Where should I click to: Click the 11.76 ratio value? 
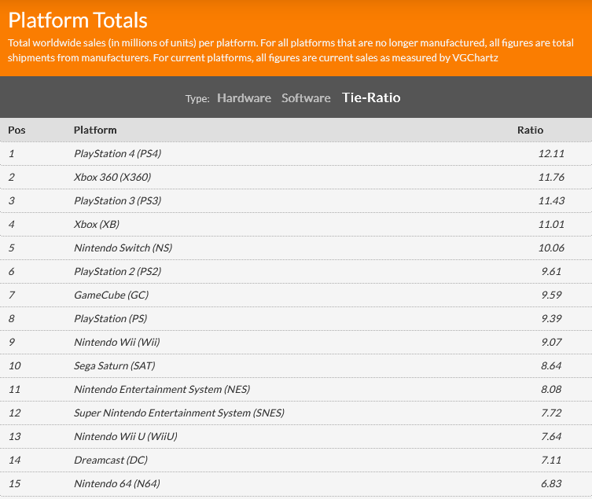click(551, 177)
